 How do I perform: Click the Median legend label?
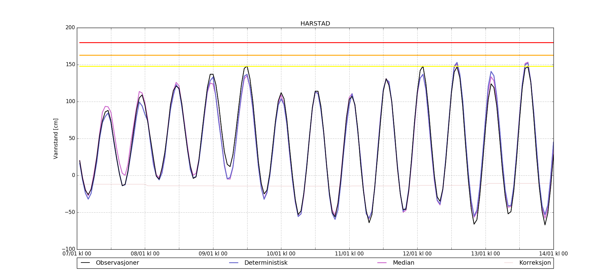tap(403, 263)
